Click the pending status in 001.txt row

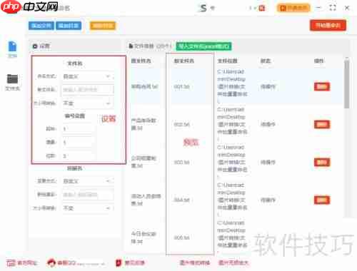point(268,87)
